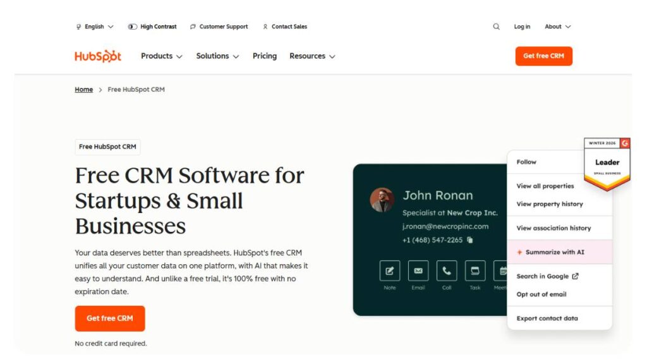Screen dimensions: 647x364
Task: Open the G2 Leader Winter 2026 badge
Action: tap(607, 164)
